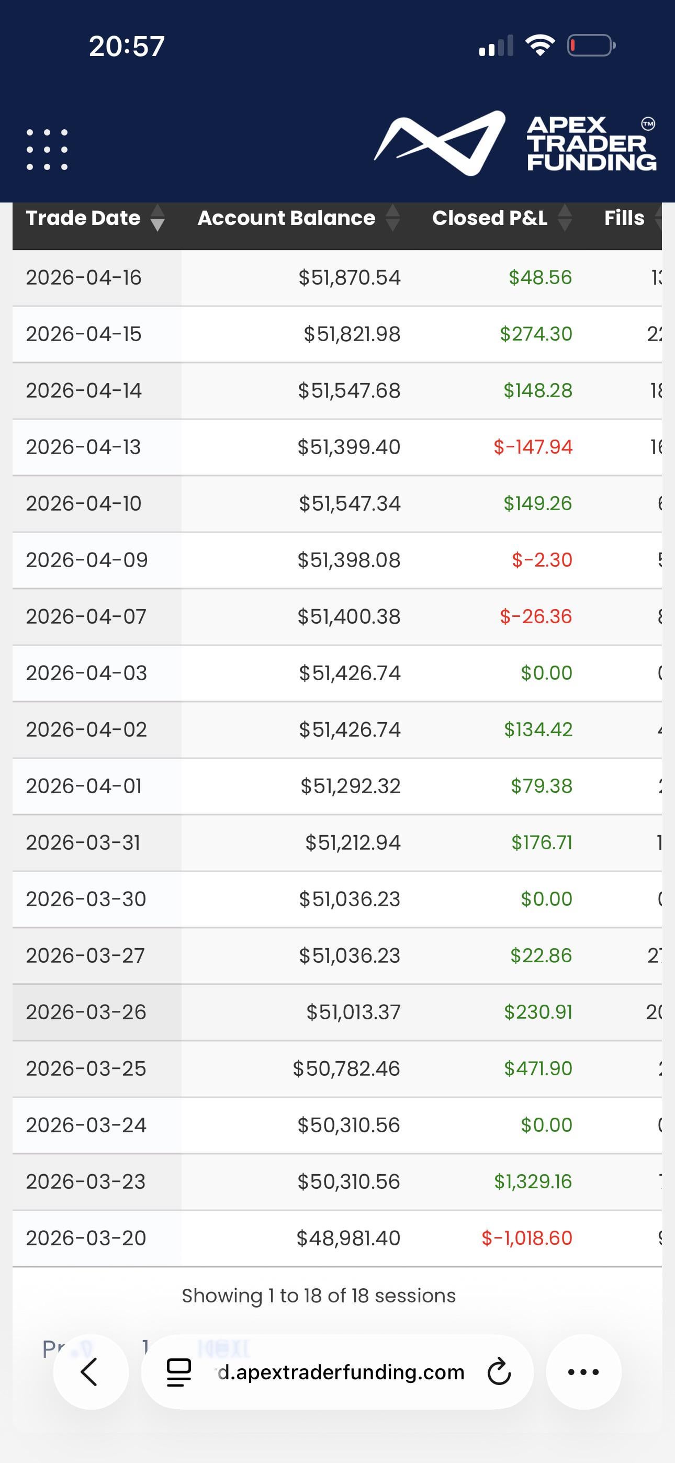Screen dimensions: 675x1463
Task: Open the nine-dot grid menu
Action: point(47,149)
